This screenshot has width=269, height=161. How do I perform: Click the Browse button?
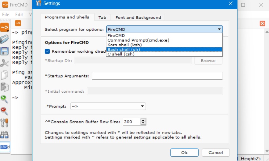(208, 61)
